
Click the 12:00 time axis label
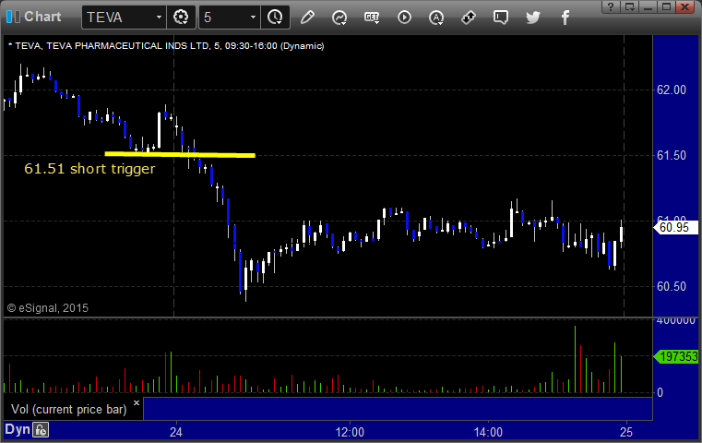350,432
